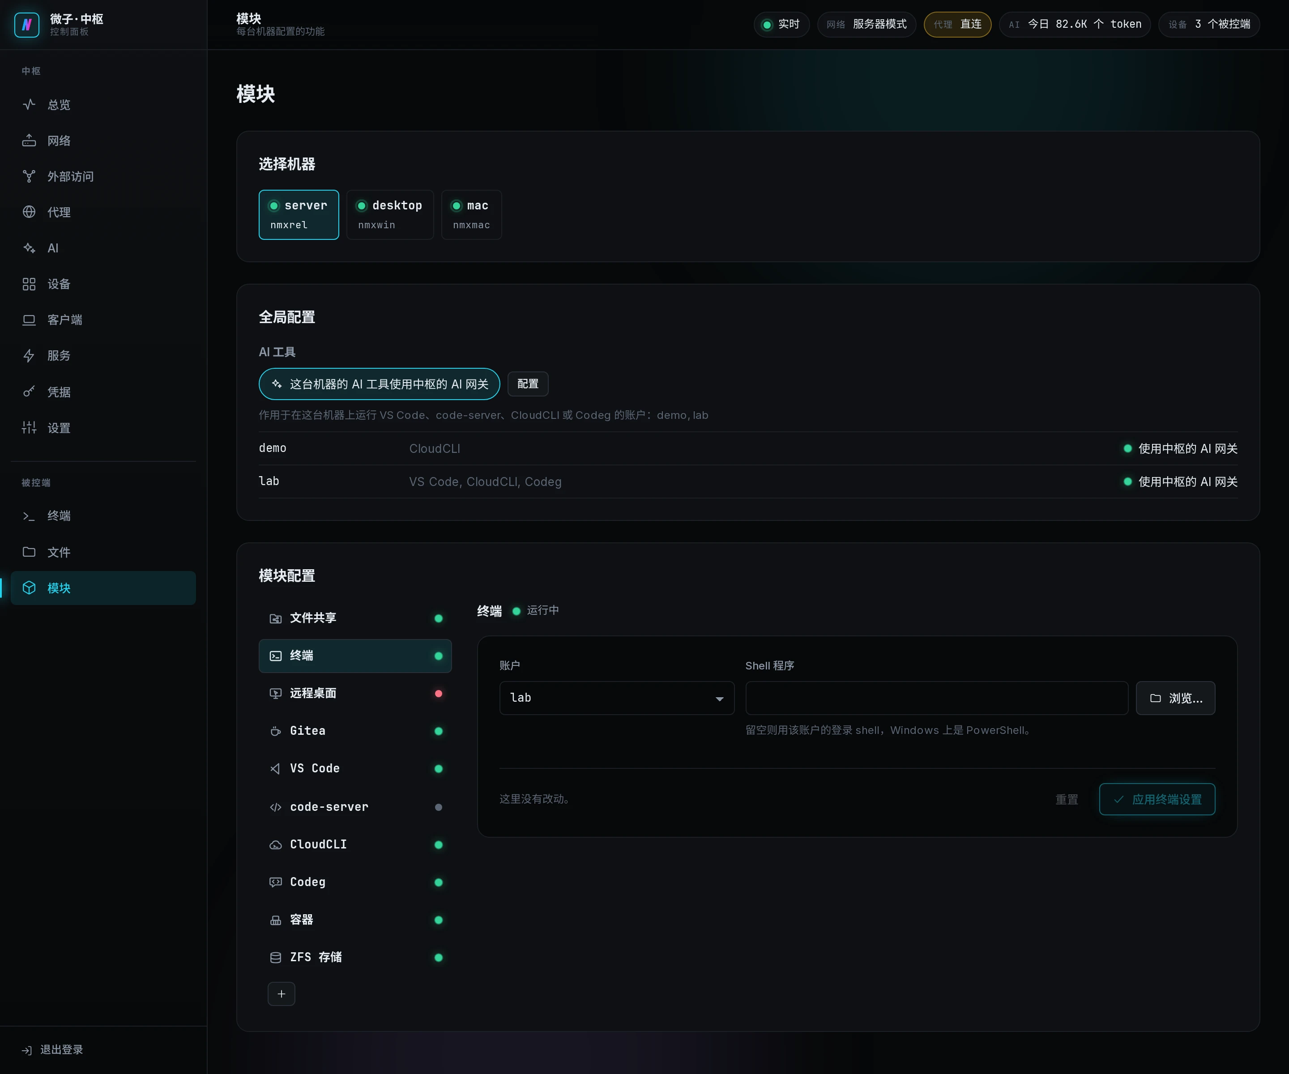Image resolution: width=1289 pixels, height=1074 pixels.
Task: Click the 代理 直连 header pill
Action: point(957,25)
